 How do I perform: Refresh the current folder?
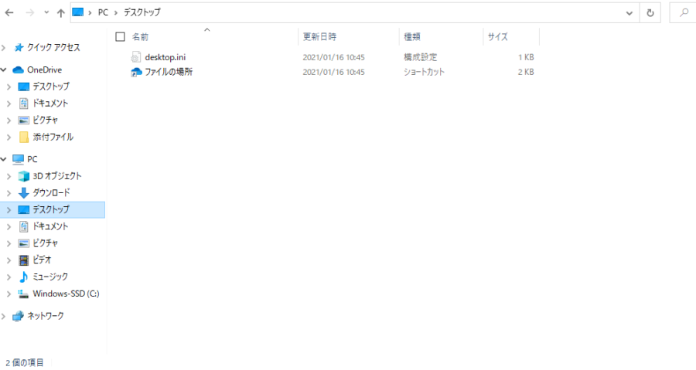pos(650,13)
